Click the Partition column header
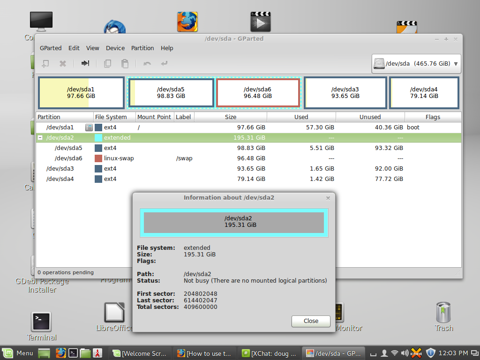This screenshot has width=480, height=360. pos(65,117)
